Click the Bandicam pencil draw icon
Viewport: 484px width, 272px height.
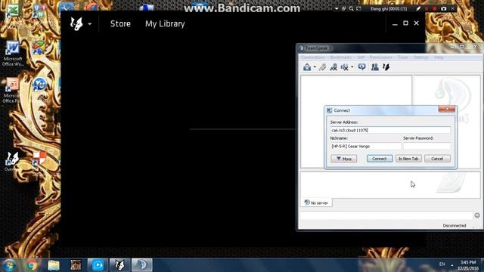click(418, 9)
